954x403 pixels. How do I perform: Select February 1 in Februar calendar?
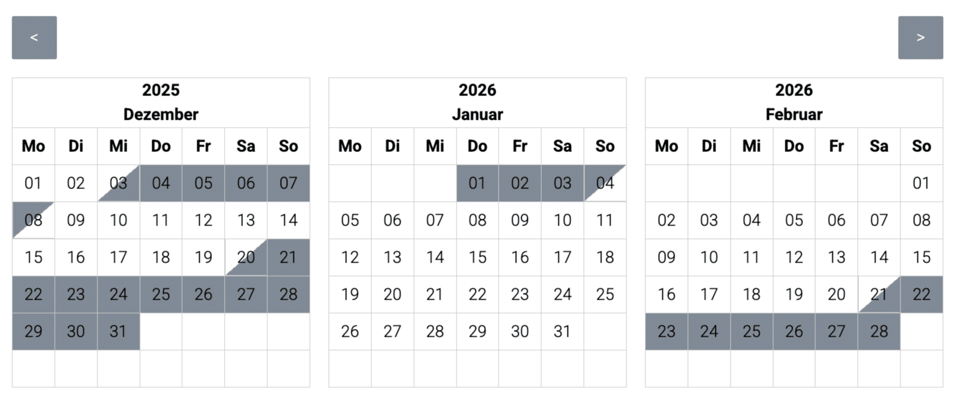[921, 183]
